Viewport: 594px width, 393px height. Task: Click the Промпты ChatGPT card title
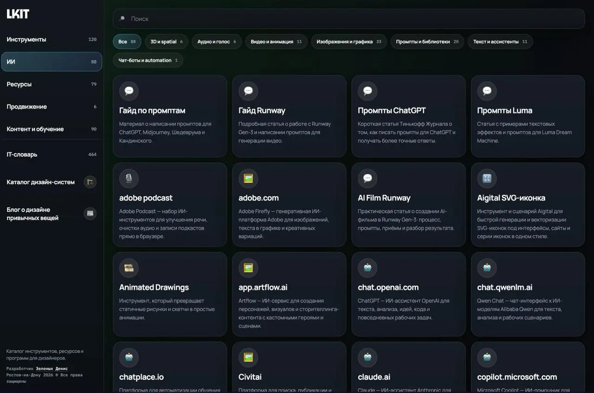point(392,111)
